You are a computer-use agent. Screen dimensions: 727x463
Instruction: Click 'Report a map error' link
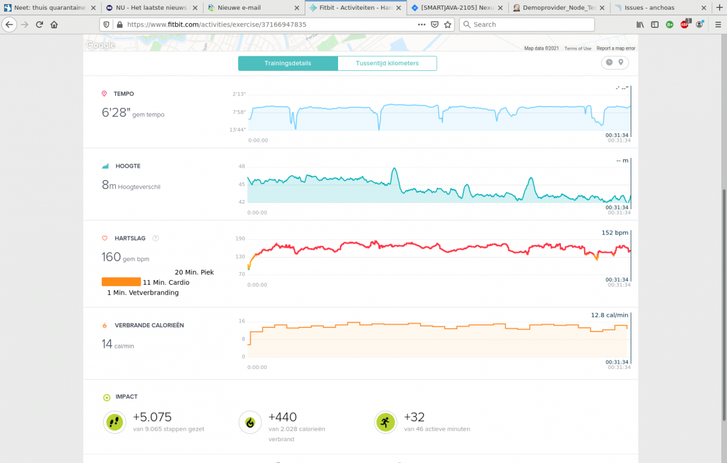point(616,48)
